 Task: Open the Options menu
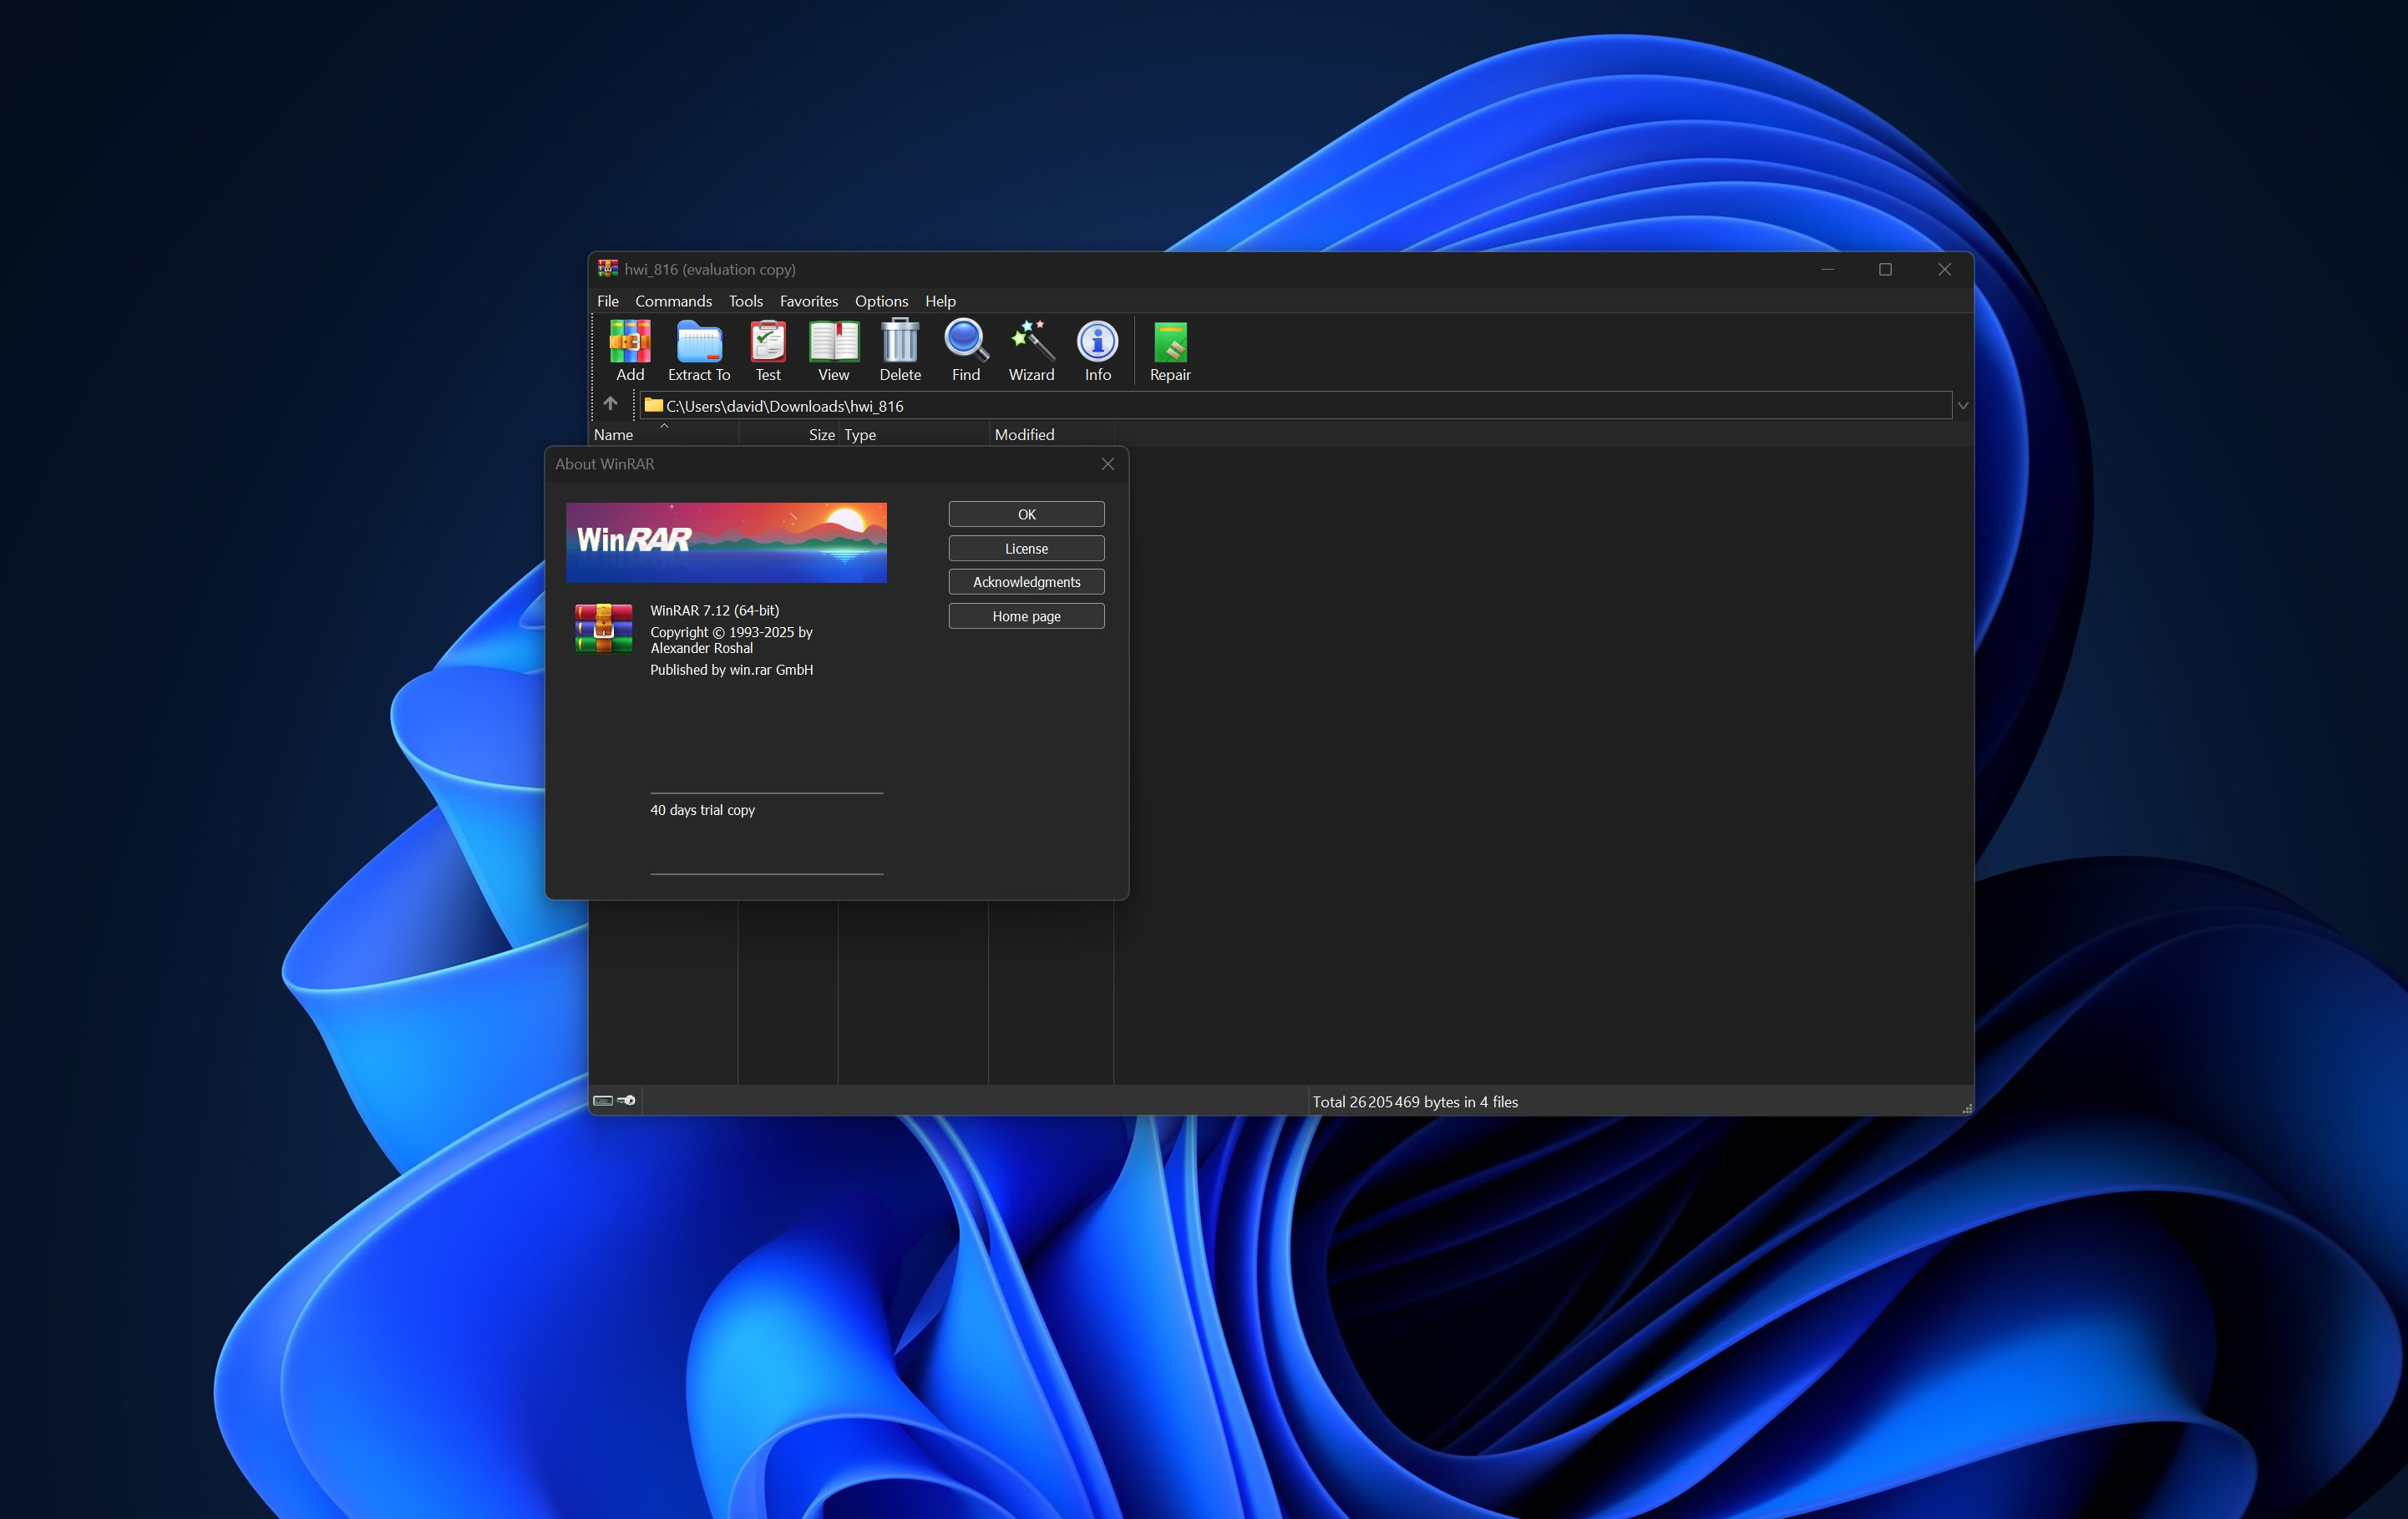[881, 300]
